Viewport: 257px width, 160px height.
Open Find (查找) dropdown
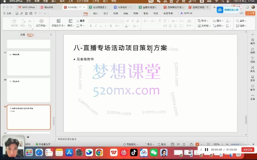(241, 21)
